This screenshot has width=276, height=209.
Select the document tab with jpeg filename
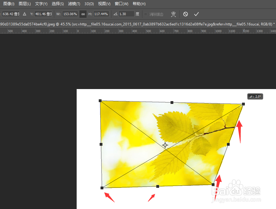click(137, 24)
